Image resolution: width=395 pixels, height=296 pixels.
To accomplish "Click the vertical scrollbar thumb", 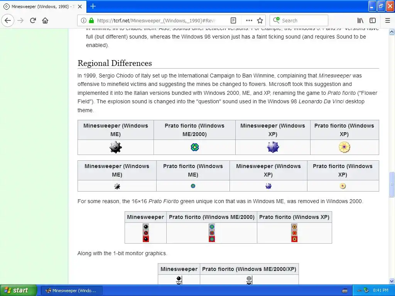I will (392, 185).
